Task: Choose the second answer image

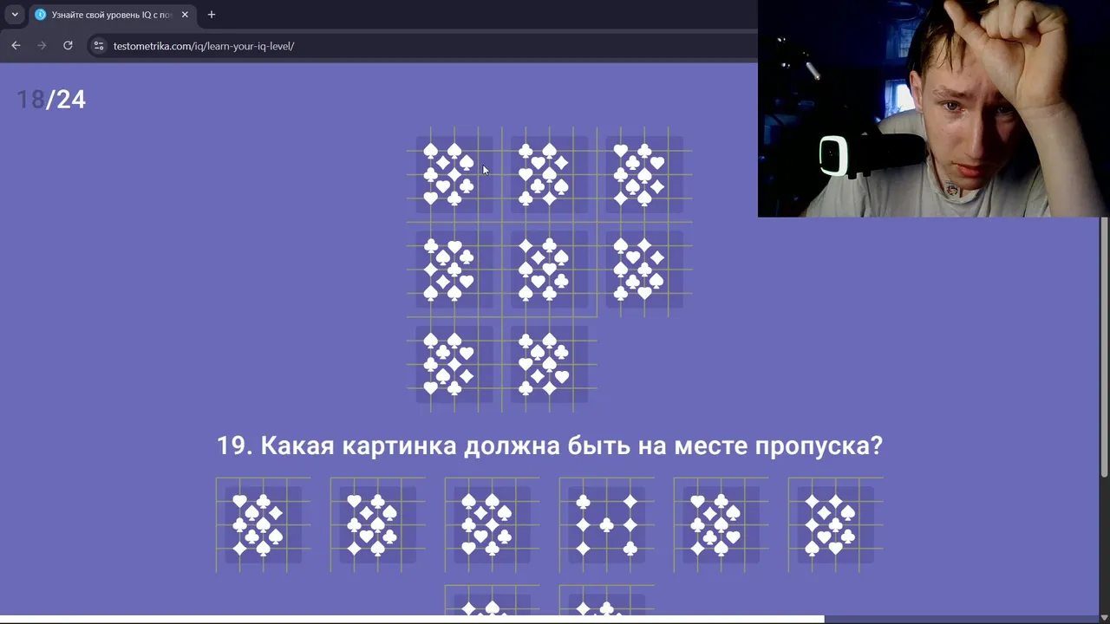Action: click(378, 524)
